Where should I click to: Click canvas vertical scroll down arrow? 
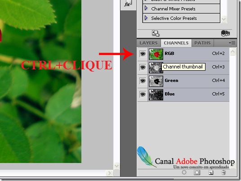[x=116, y=166]
